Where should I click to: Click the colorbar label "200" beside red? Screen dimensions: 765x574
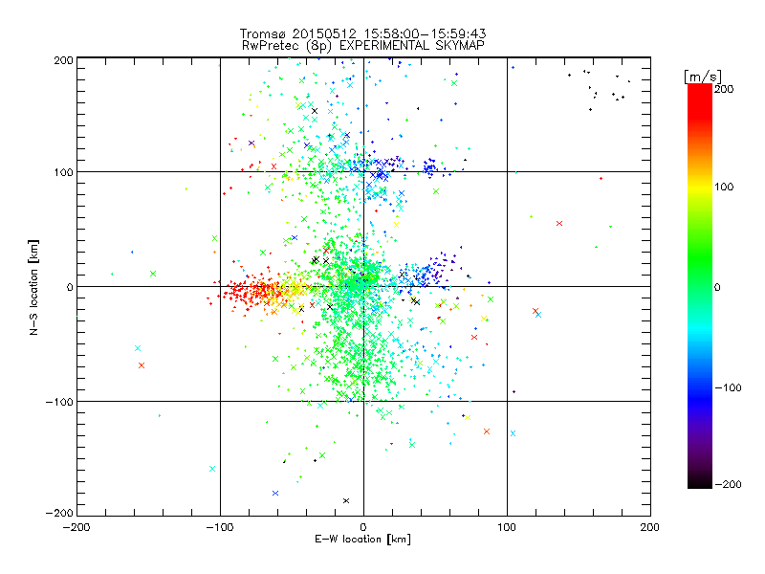pyautogui.click(x=724, y=89)
